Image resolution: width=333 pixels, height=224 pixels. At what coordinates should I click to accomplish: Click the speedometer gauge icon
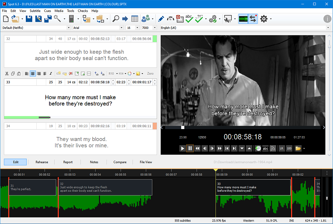click(x=170, y=19)
